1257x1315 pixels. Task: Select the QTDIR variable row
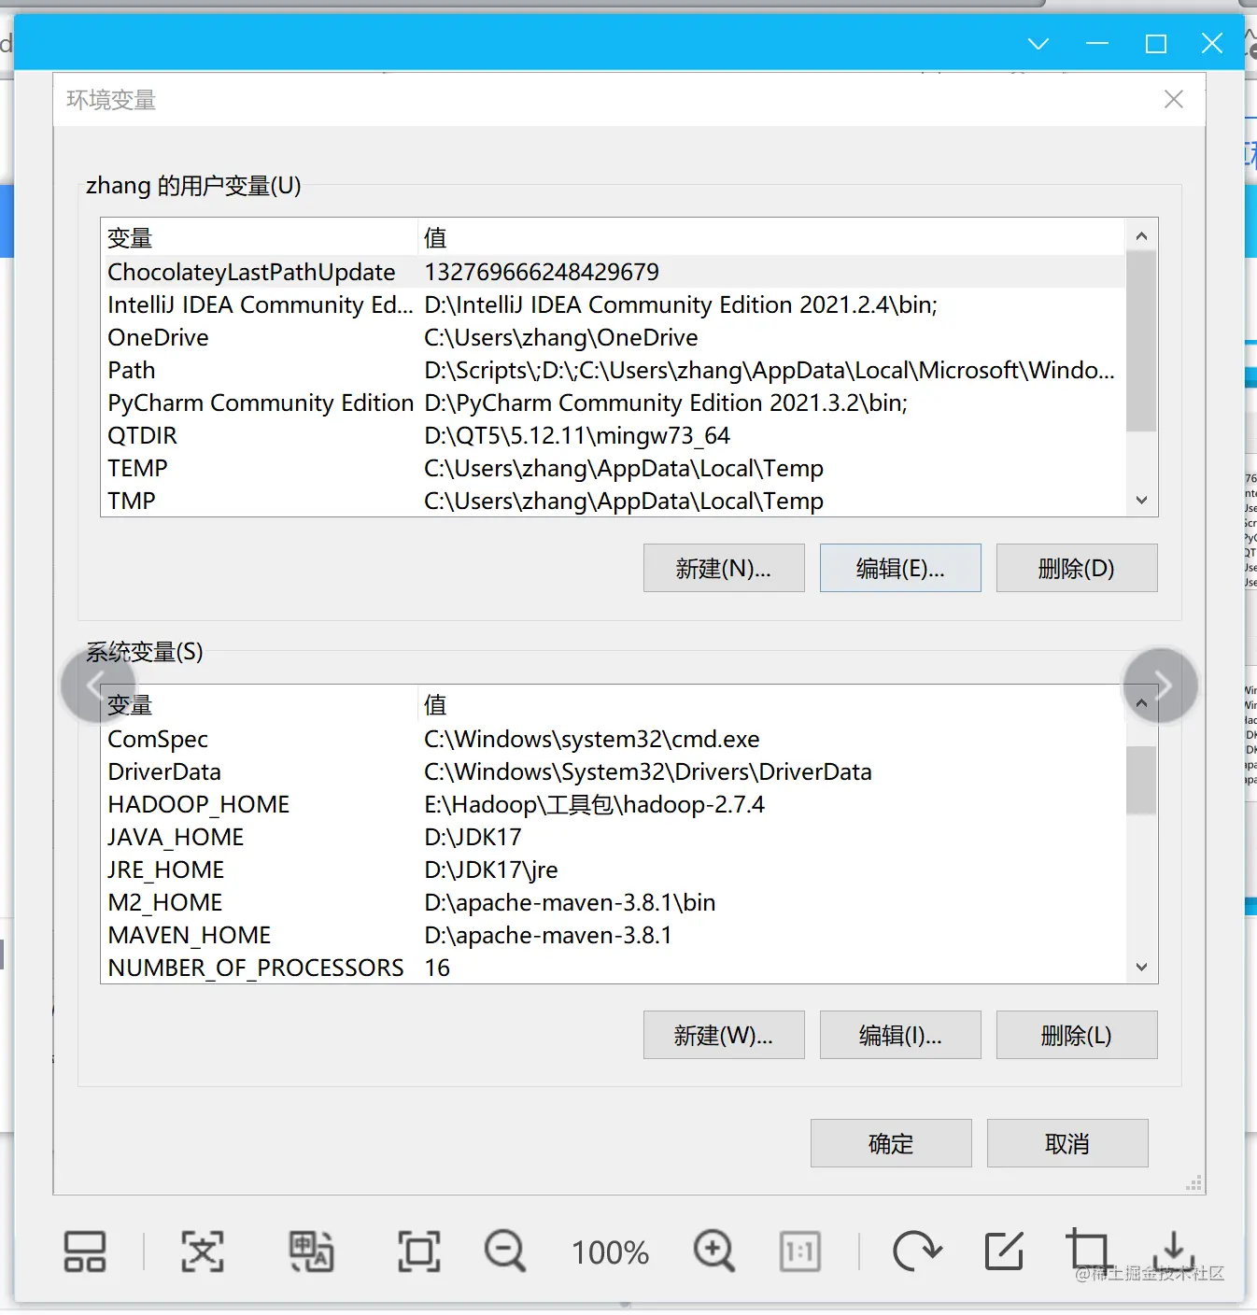click(x=613, y=435)
